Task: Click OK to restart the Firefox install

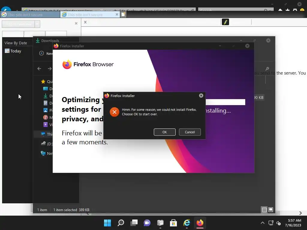Action: (165, 132)
